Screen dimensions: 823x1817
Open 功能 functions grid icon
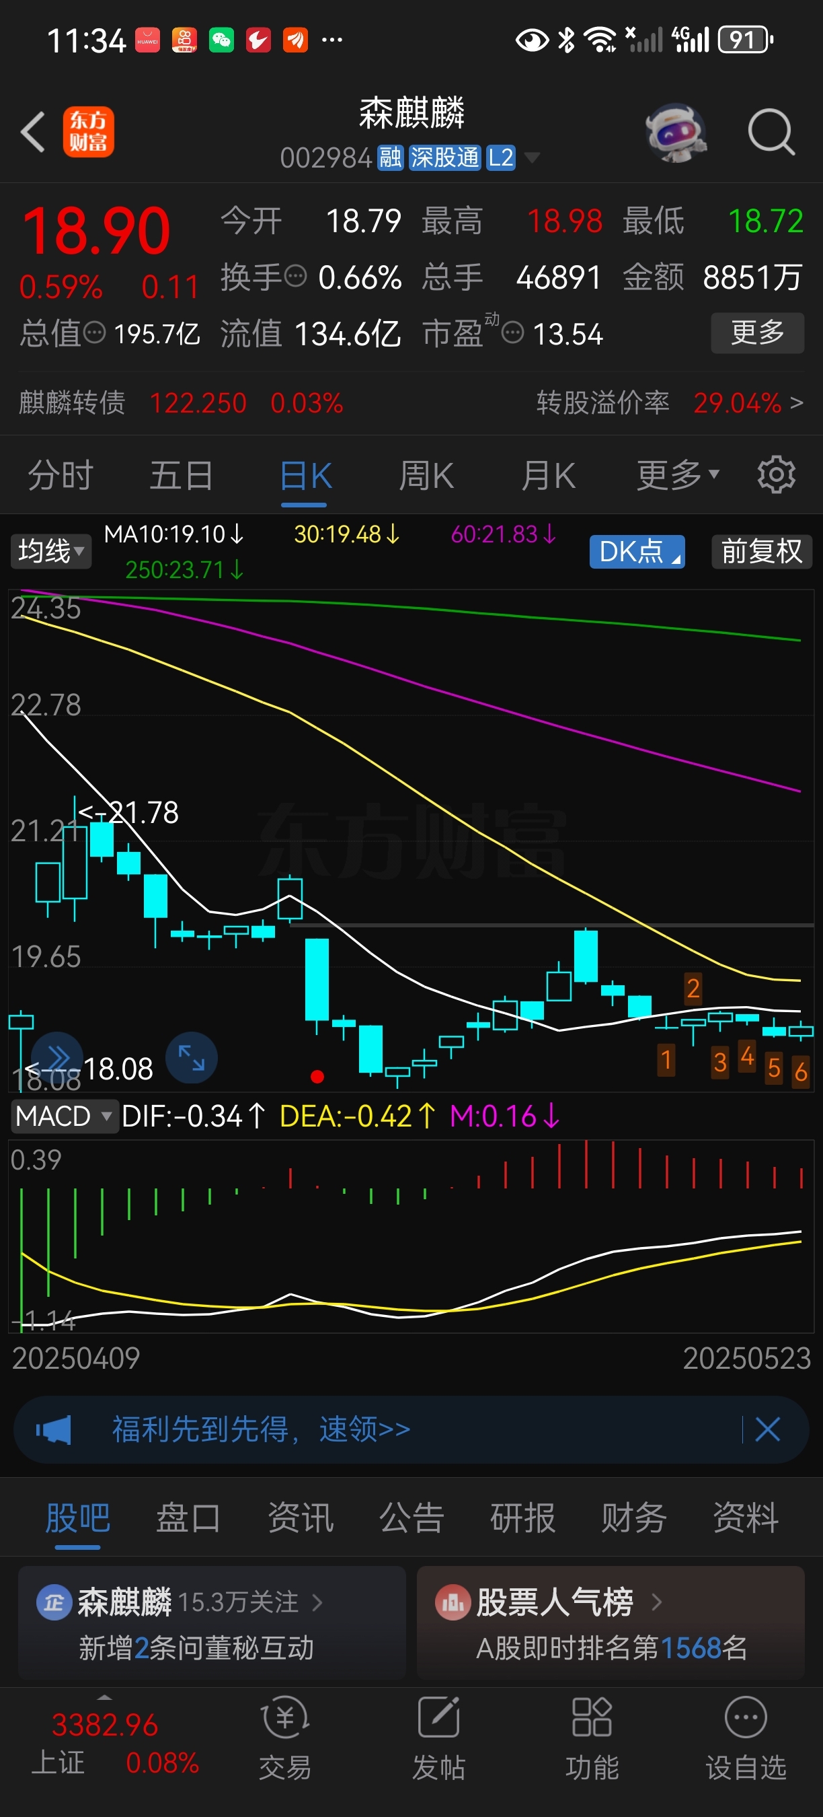pos(592,1717)
